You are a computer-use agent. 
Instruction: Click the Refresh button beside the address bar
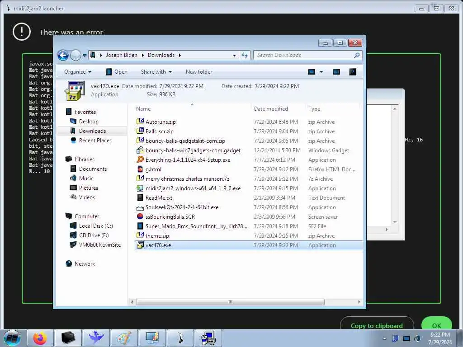(x=245, y=55)
